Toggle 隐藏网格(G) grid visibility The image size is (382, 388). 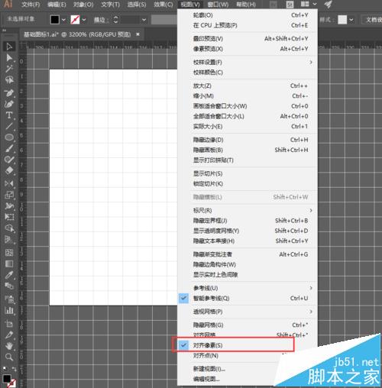[x=248, y=325]
